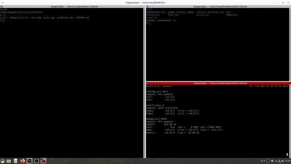The image size is (291, 164).
Task: Click the vddgfx voltage line
Action: tap(161, 124)
